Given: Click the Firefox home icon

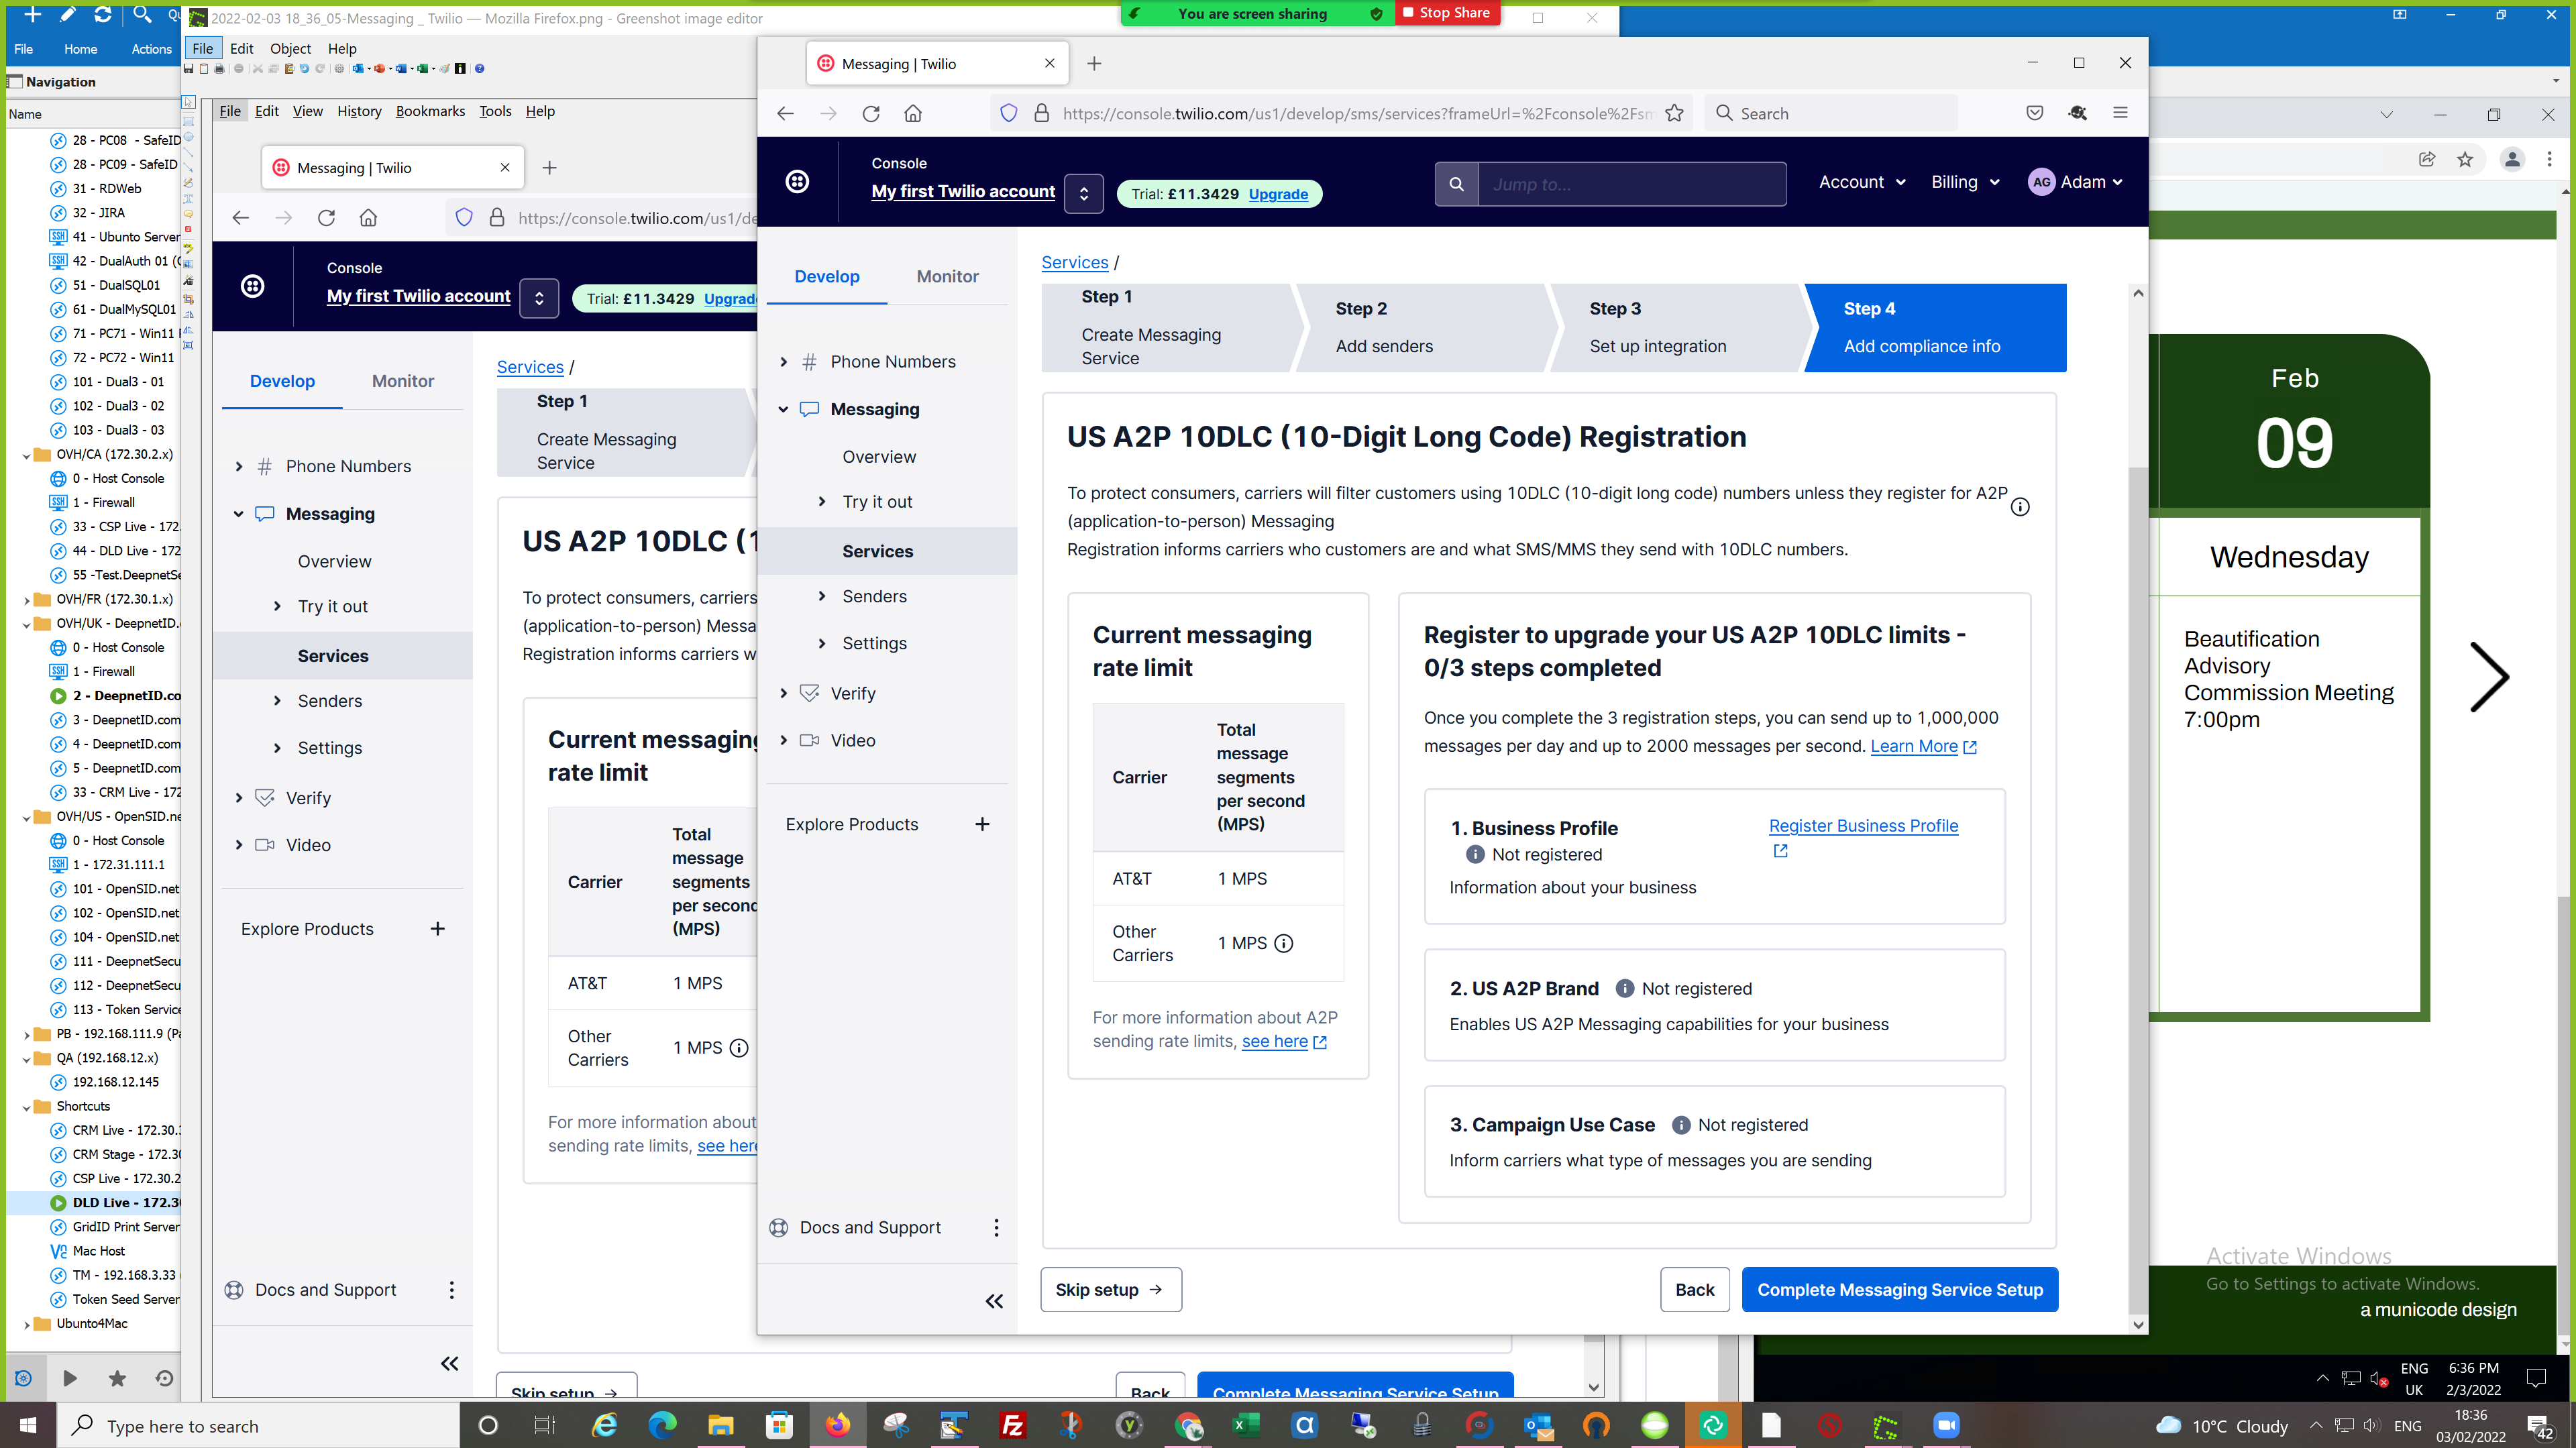Looking at the screenshot, I should pos(912,114).
